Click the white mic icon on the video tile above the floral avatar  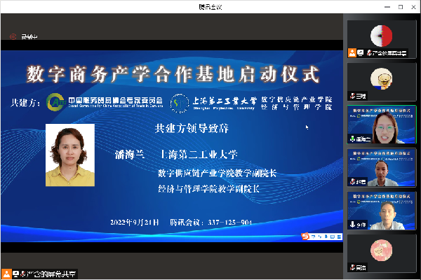pyautogui.click(x=352, y=224)
